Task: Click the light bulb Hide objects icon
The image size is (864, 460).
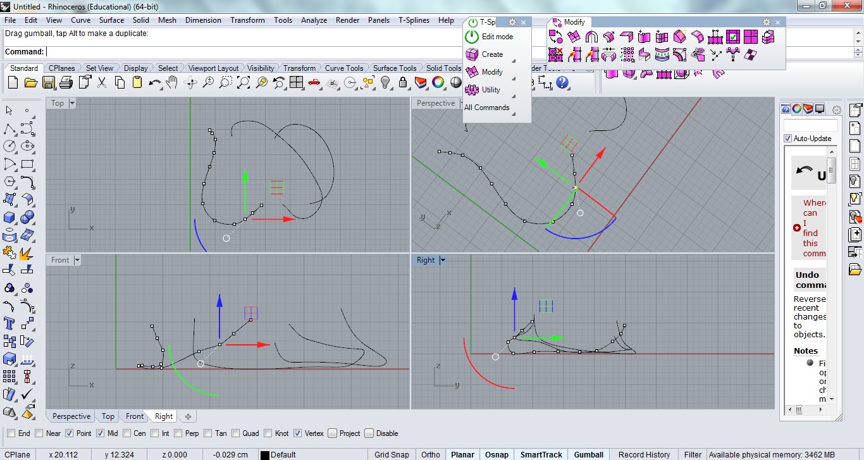Action: pos(385,82)
